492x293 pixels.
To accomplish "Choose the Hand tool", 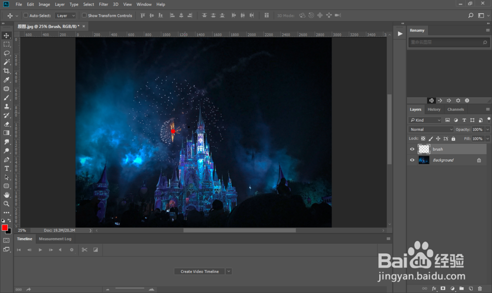I will 7,195.
